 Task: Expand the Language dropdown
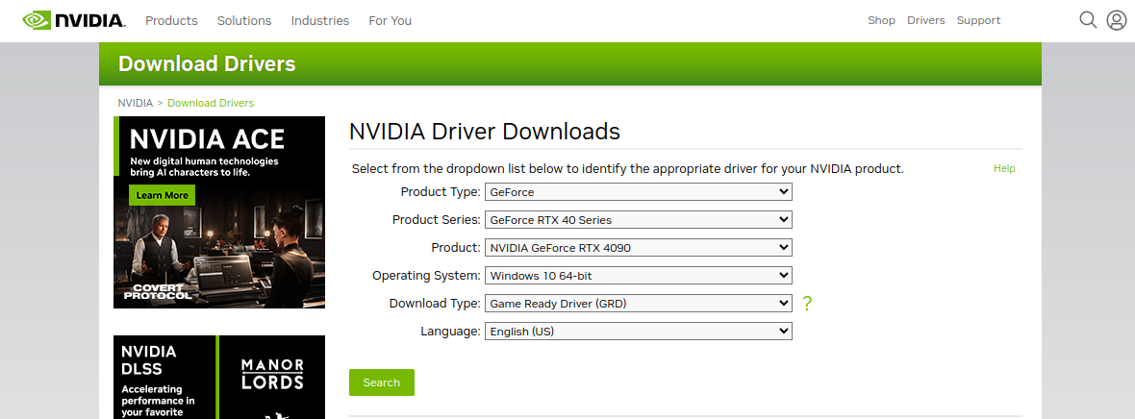pyautogui.click(x=639, y=332)
